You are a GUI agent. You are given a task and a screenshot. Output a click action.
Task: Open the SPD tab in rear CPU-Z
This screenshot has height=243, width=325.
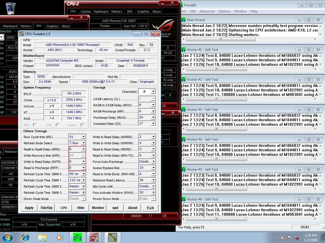click(x=39, y=26)
